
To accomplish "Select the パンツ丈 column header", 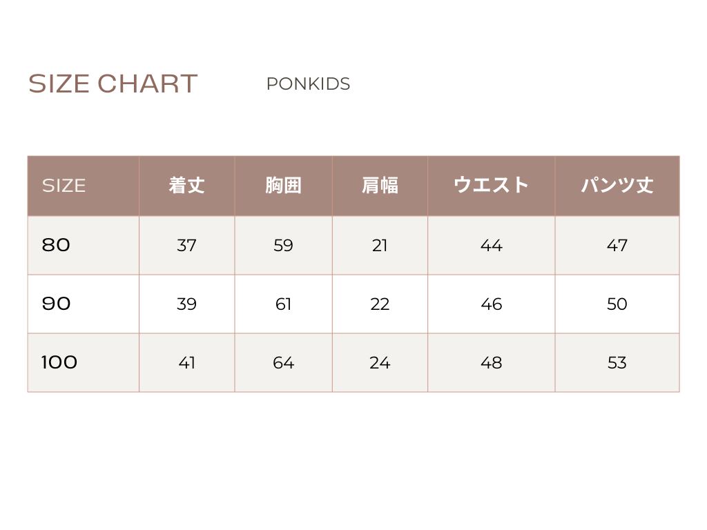I will click(x=617, y=186).
